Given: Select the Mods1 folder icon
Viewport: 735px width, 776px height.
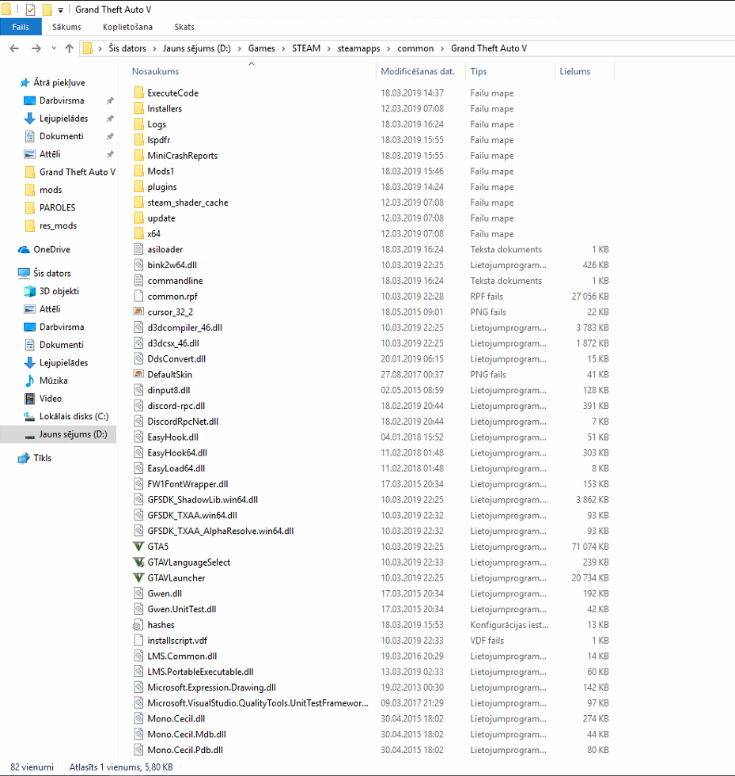Looking at the screenshot, I should point(138,171).
